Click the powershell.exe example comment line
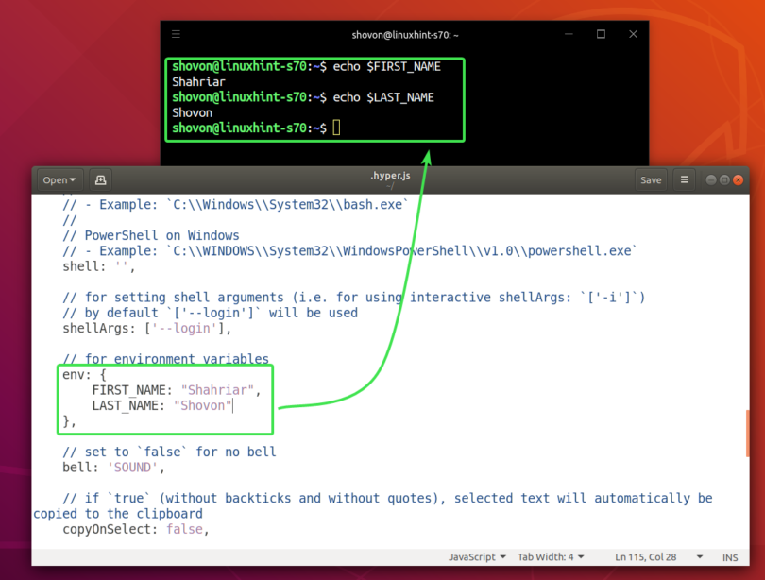 click(x=349, y=251)
